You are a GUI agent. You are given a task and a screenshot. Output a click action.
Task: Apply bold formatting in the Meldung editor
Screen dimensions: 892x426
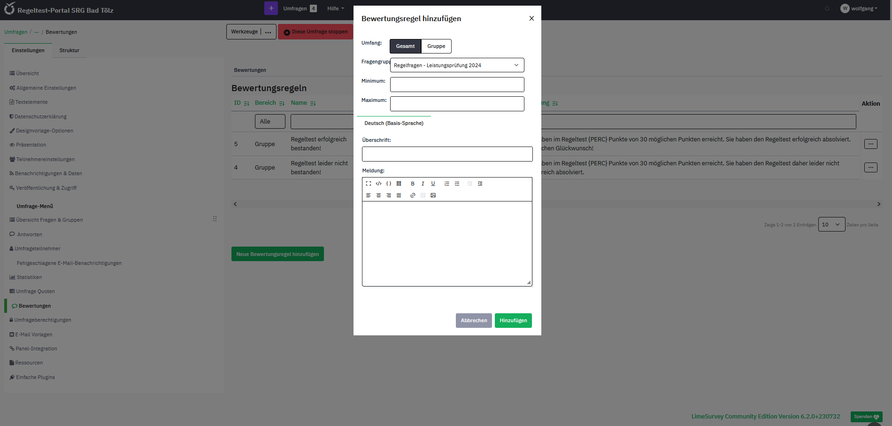pos(413,184)
